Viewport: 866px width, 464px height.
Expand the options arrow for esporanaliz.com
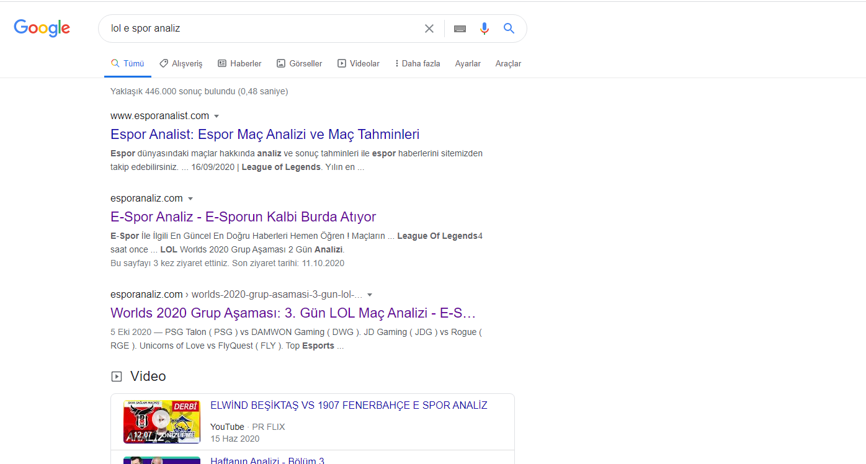click(x=191, y=198)
